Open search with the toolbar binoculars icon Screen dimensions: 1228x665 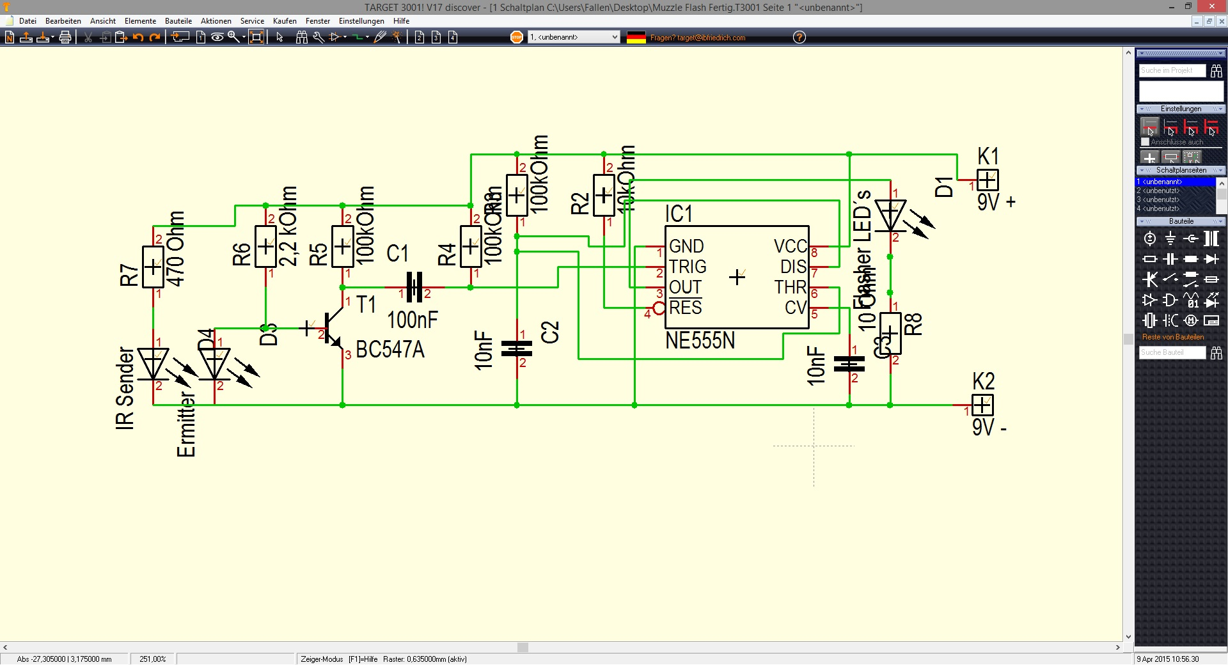tap(302, 38)
